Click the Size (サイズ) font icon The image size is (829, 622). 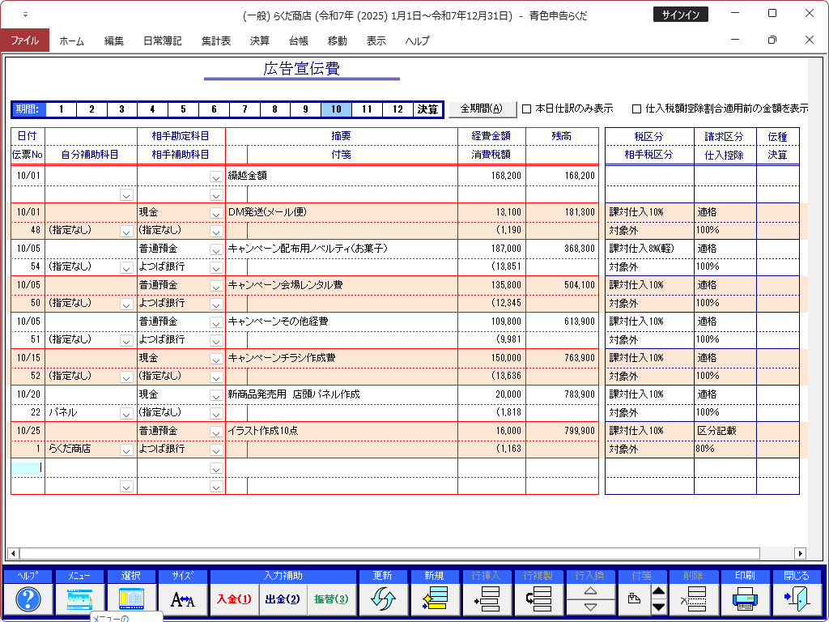182,599
